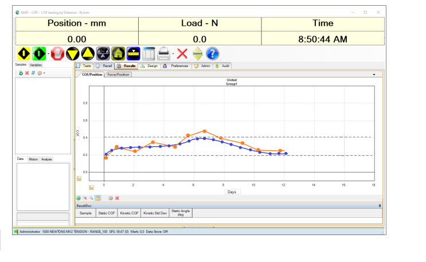Click the Kinetic COF column header

coord(129,213)
